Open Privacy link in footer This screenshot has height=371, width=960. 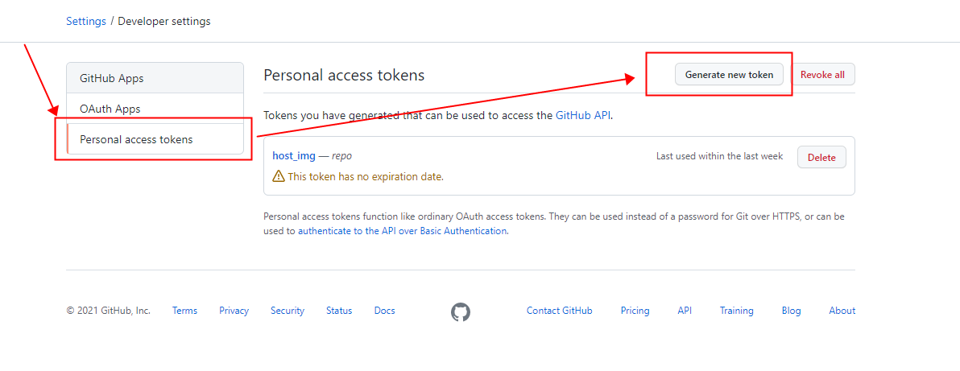tap(234, 311)
